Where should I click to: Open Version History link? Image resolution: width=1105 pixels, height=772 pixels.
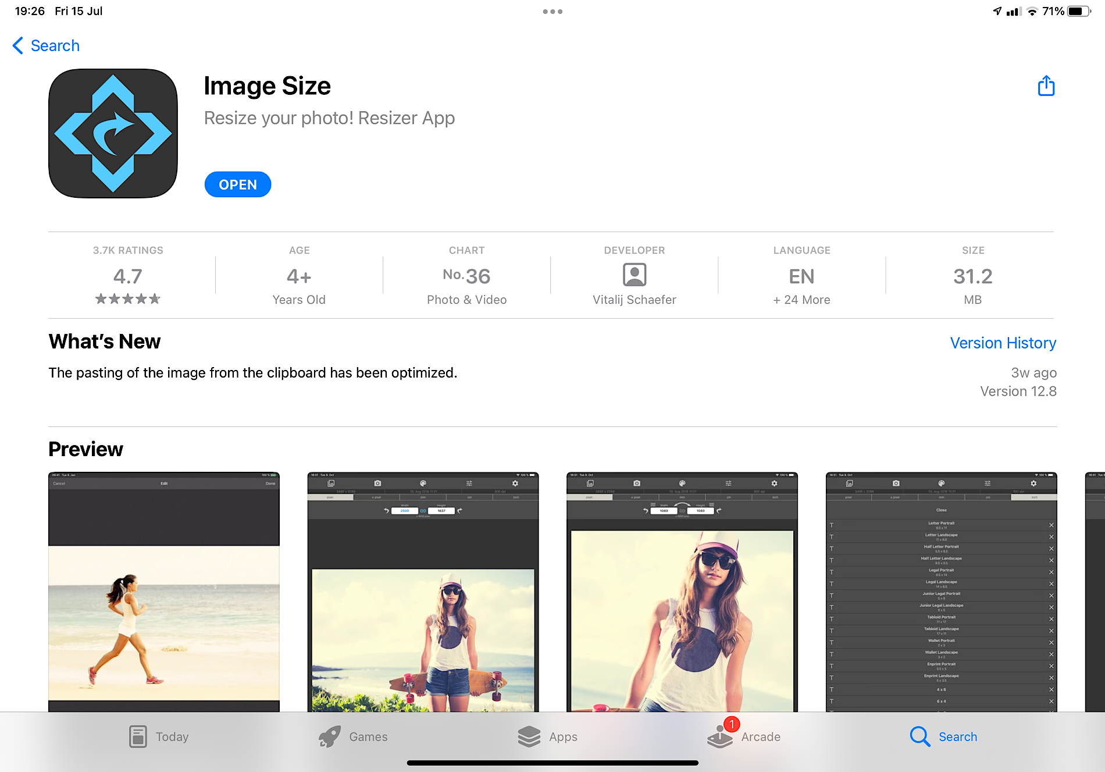pos(1003,343)
